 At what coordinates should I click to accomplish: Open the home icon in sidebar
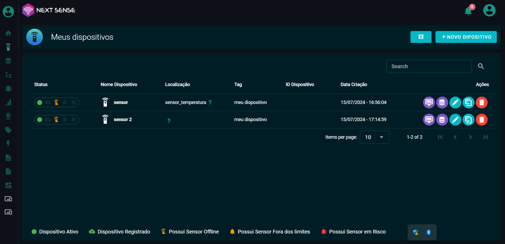tap(8, 33)
